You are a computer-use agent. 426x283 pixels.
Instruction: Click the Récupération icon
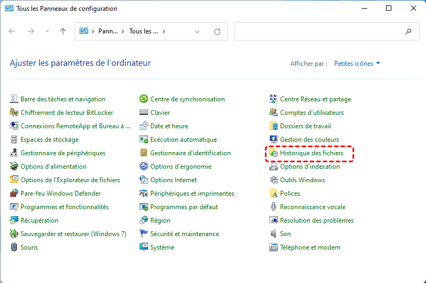coord(14,220)
